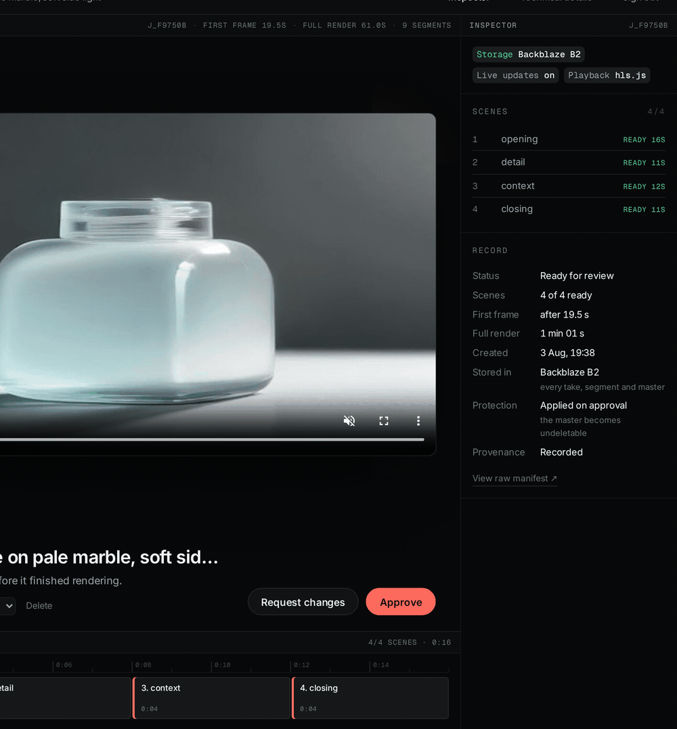Screen dimensions: 677x729
Task: Click the RECORD section heading
Action: (x=489, y=250)
